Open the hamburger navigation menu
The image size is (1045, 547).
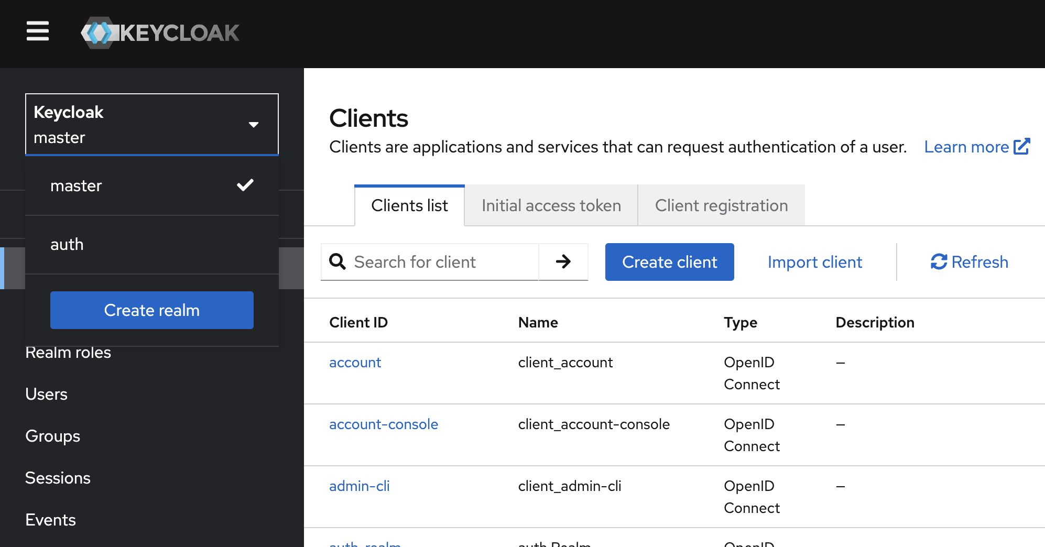[x=38, y=31]
